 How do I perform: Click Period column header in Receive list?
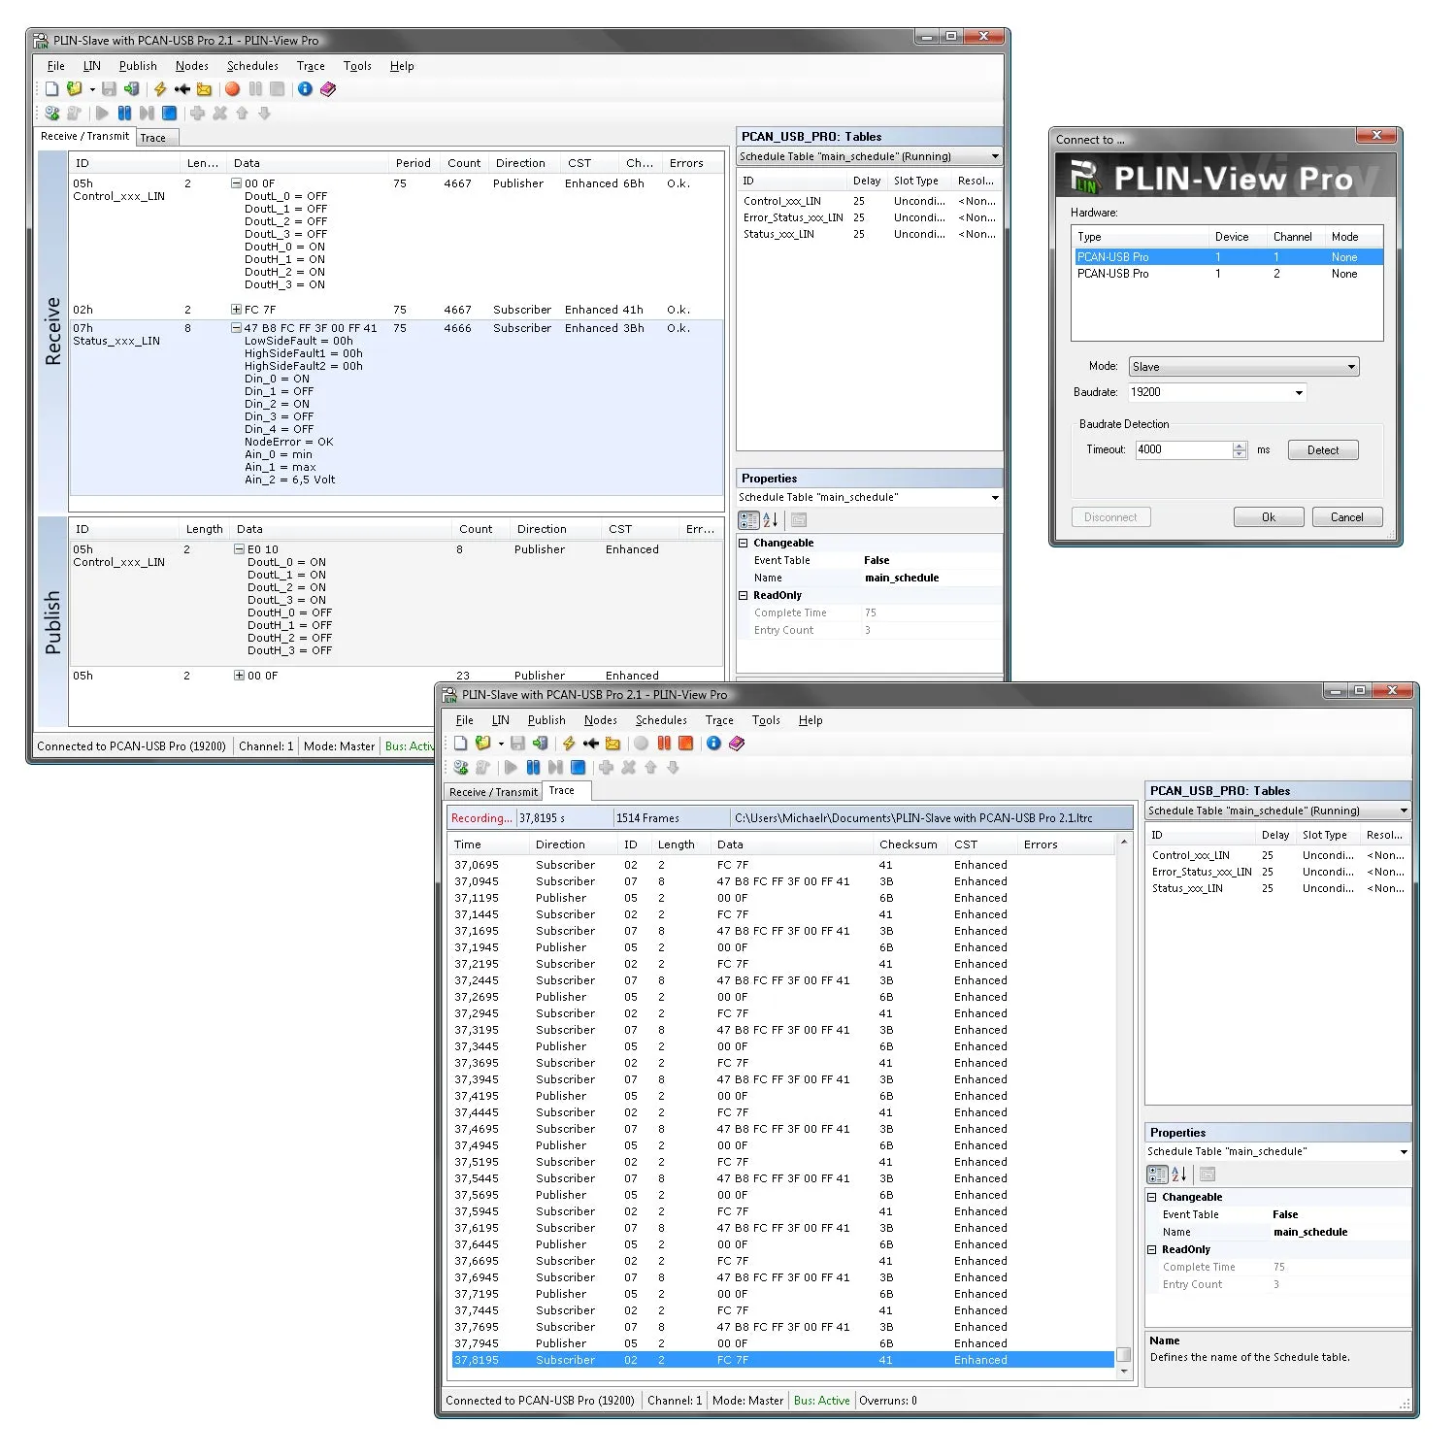point(414,164)
